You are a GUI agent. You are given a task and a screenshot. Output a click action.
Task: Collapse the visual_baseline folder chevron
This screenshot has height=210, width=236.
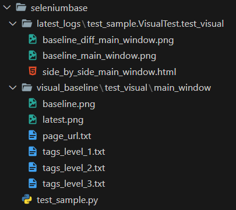13,88
